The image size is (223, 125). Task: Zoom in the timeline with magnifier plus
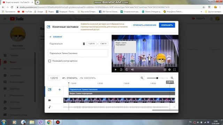[172, 78]
